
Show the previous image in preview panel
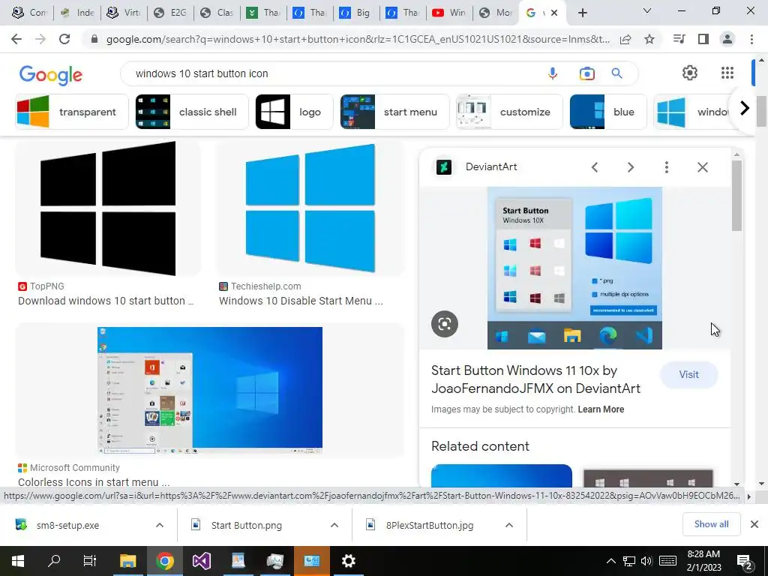[x=595, y=167]
